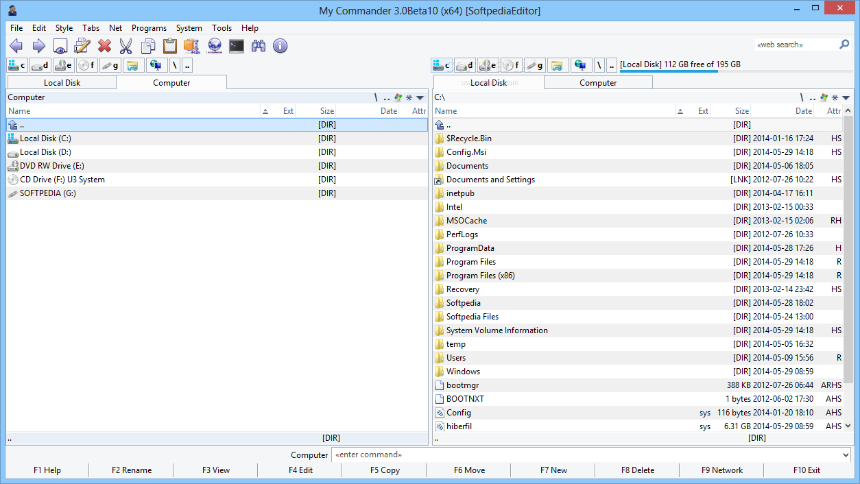Click the F6 Move button
The width and height of the screenshot is (860, 484).
click(x=469, y=470)
